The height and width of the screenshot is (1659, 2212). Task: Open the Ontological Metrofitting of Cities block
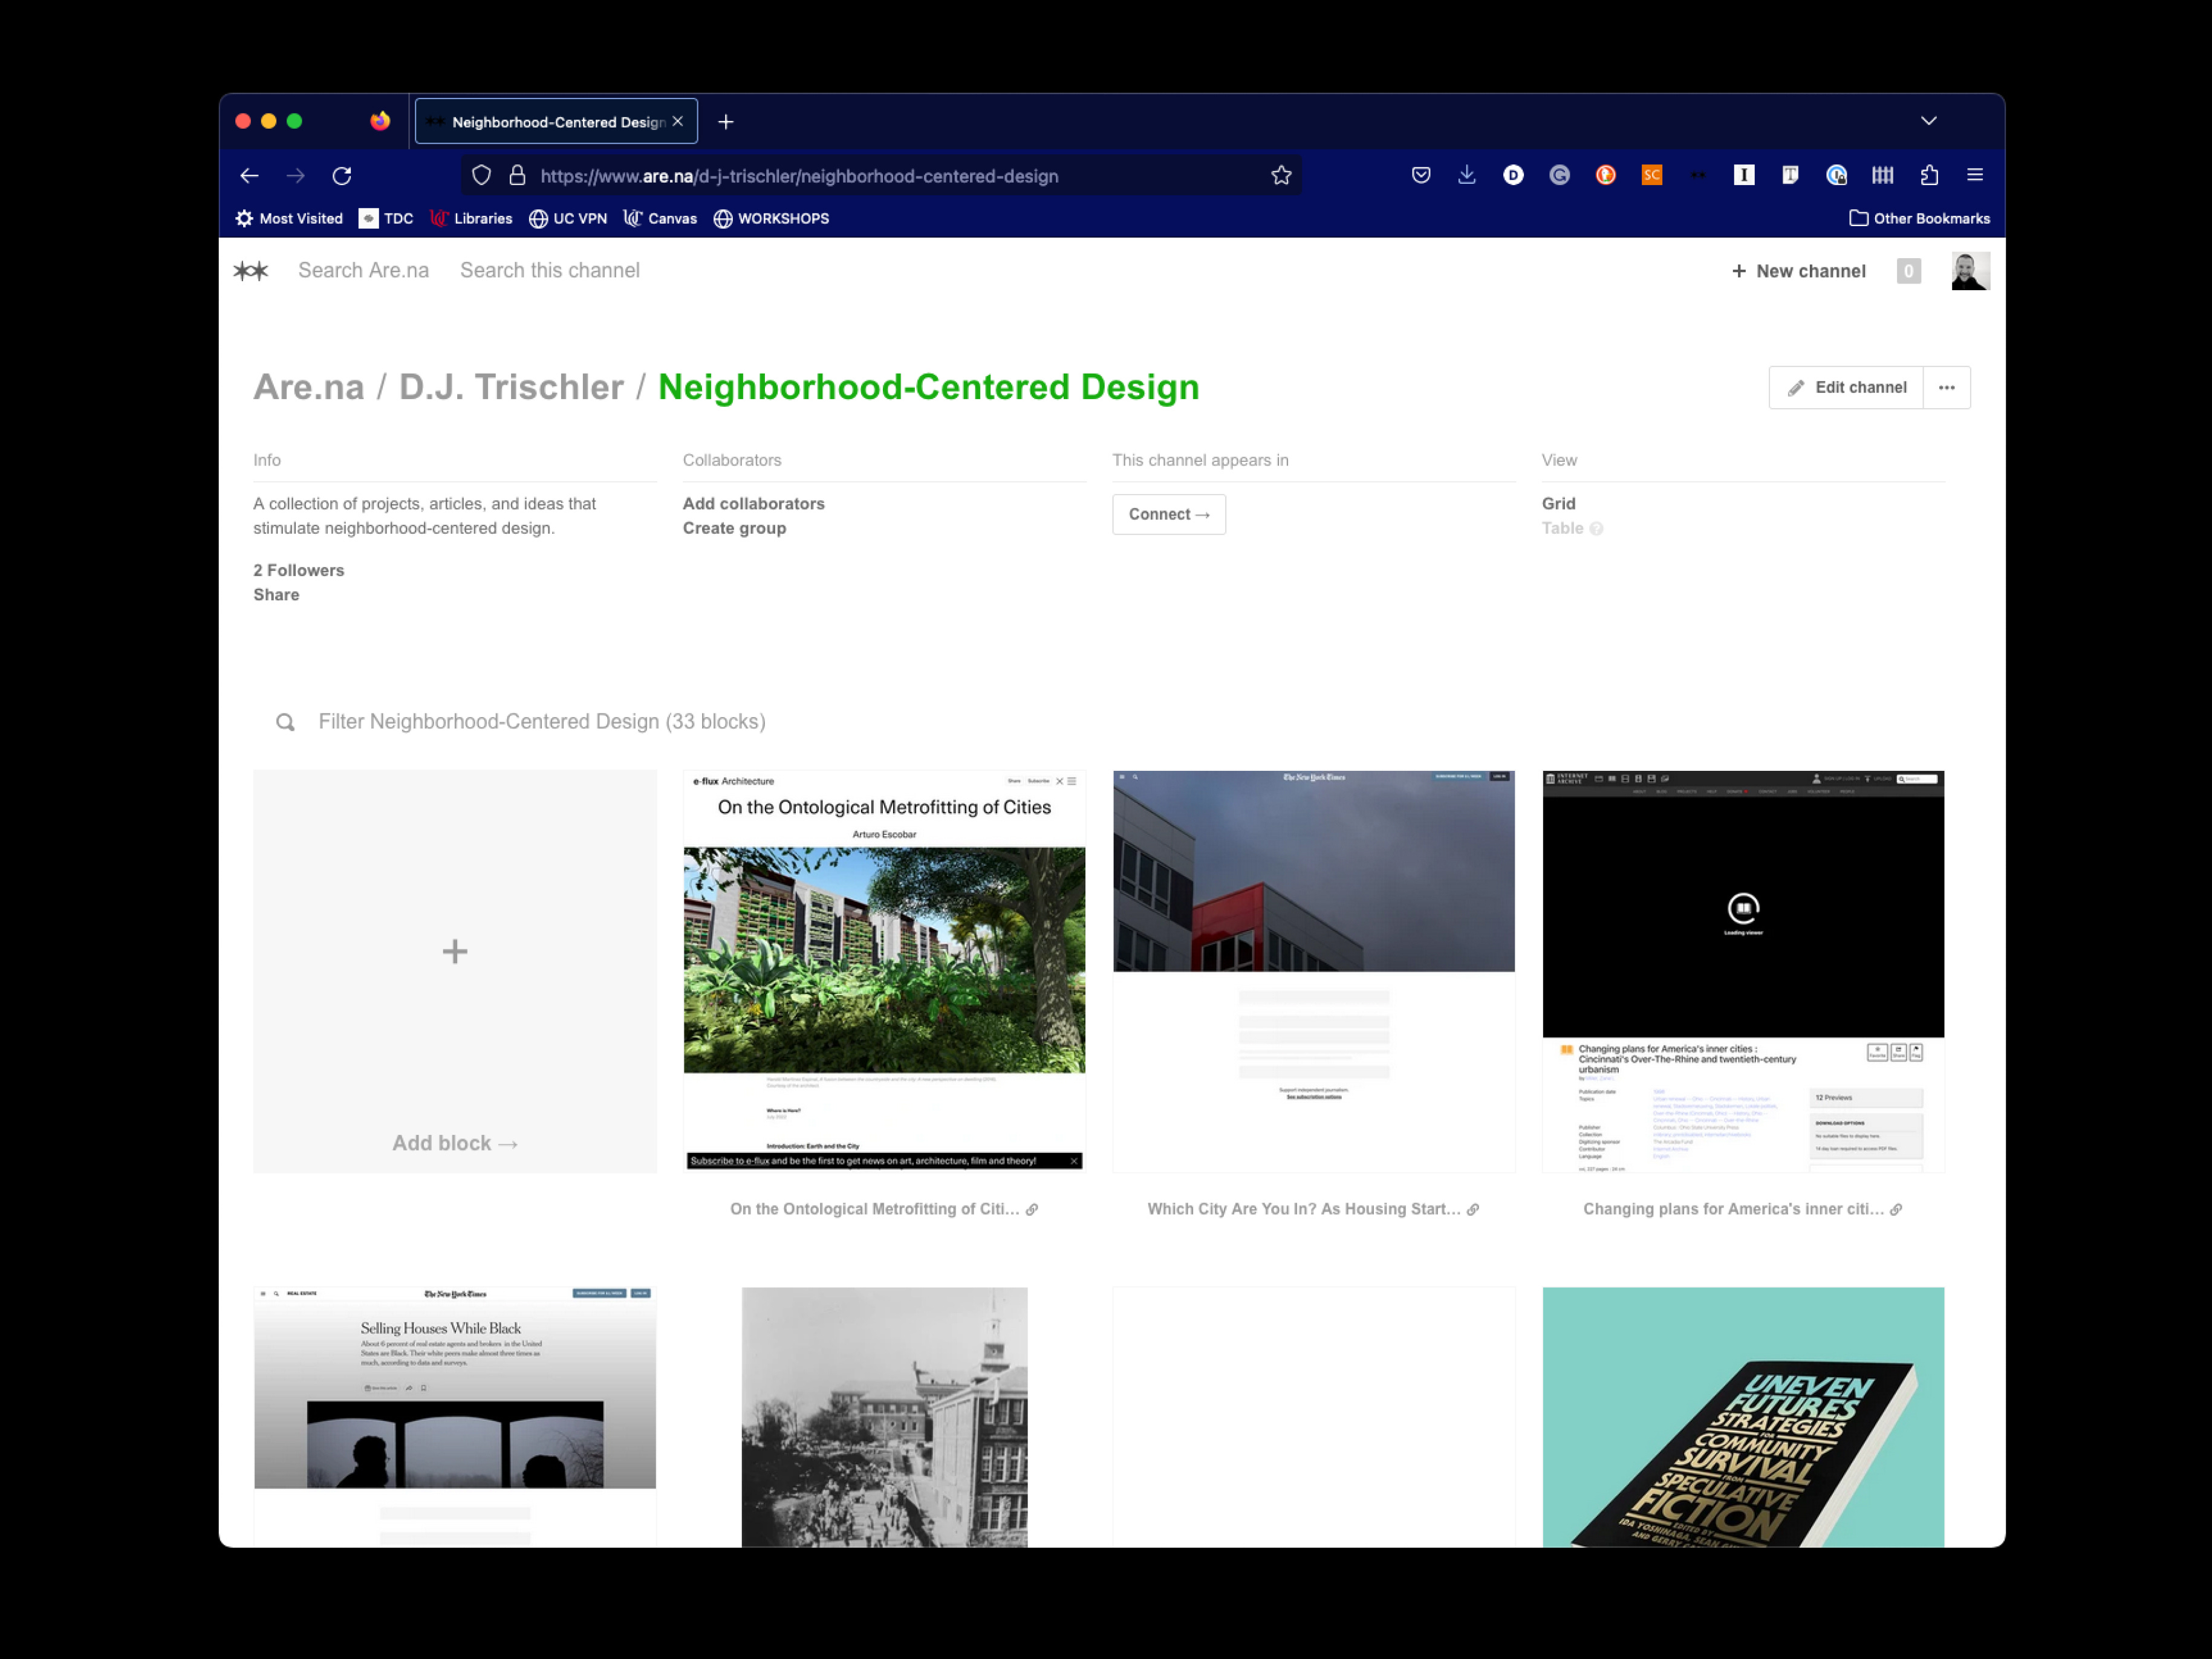884,970
